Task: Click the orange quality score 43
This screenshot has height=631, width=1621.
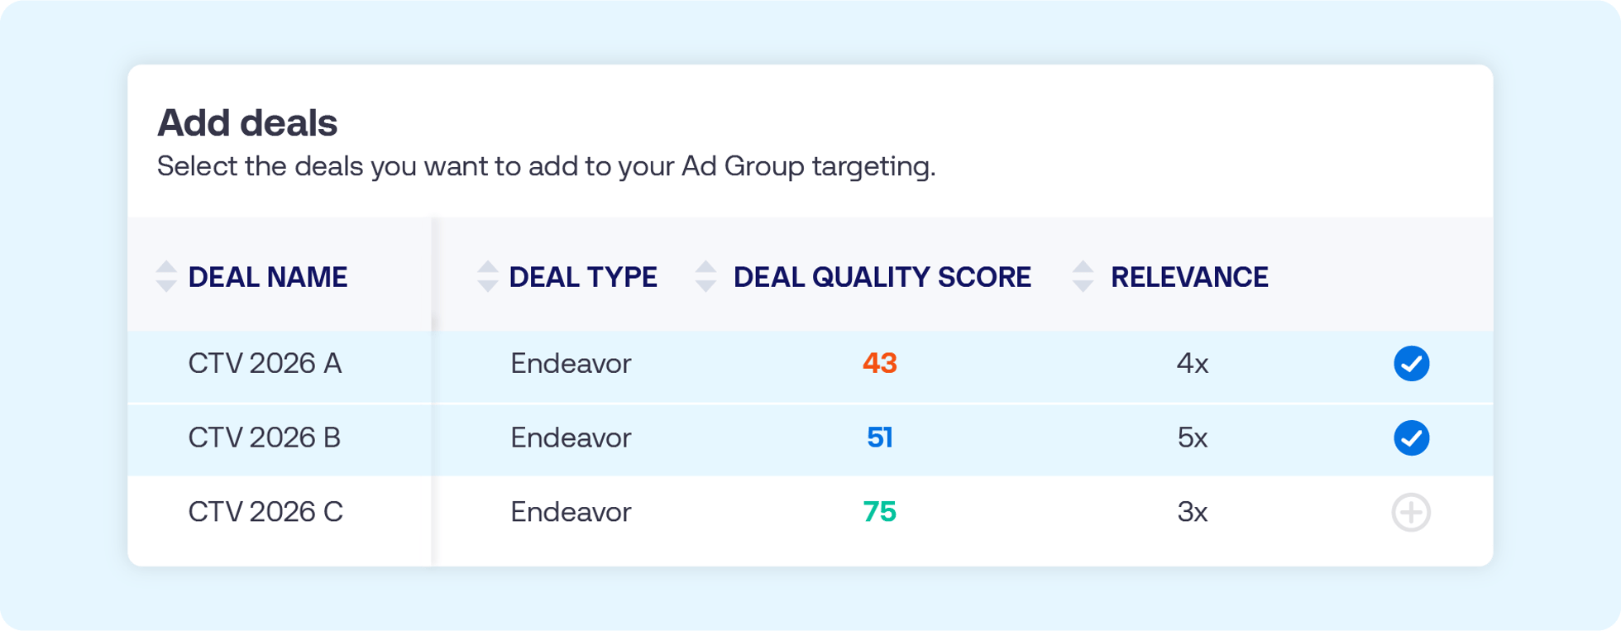Action: [x=880, y=362]
